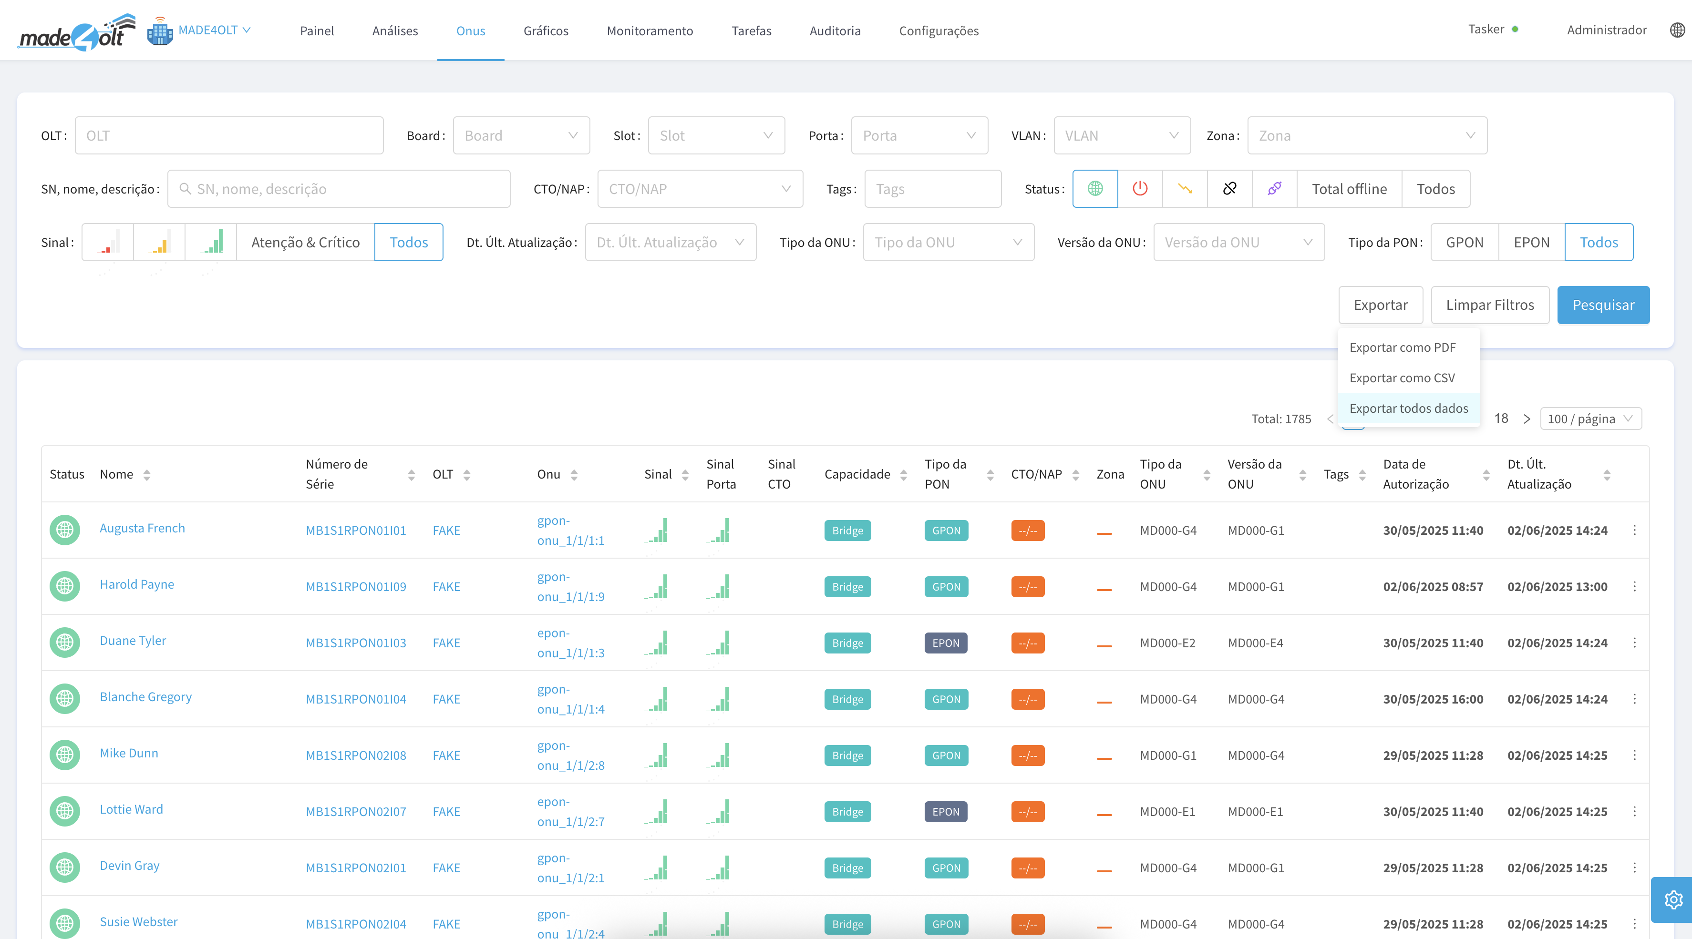1692x939 pixels.
Task: Sort table by Nome column
Action: coord(146,475)
